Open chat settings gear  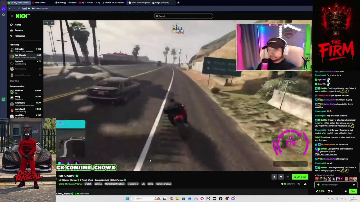pos(346,191)
